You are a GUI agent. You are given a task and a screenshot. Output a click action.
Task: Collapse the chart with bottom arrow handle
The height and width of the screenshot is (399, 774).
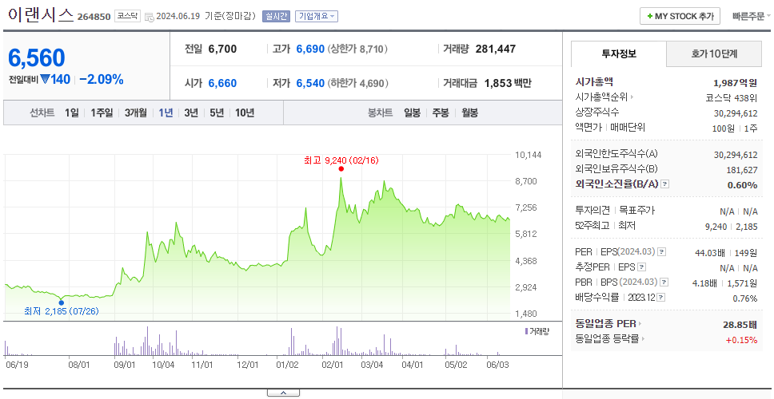tap(283, 393)
